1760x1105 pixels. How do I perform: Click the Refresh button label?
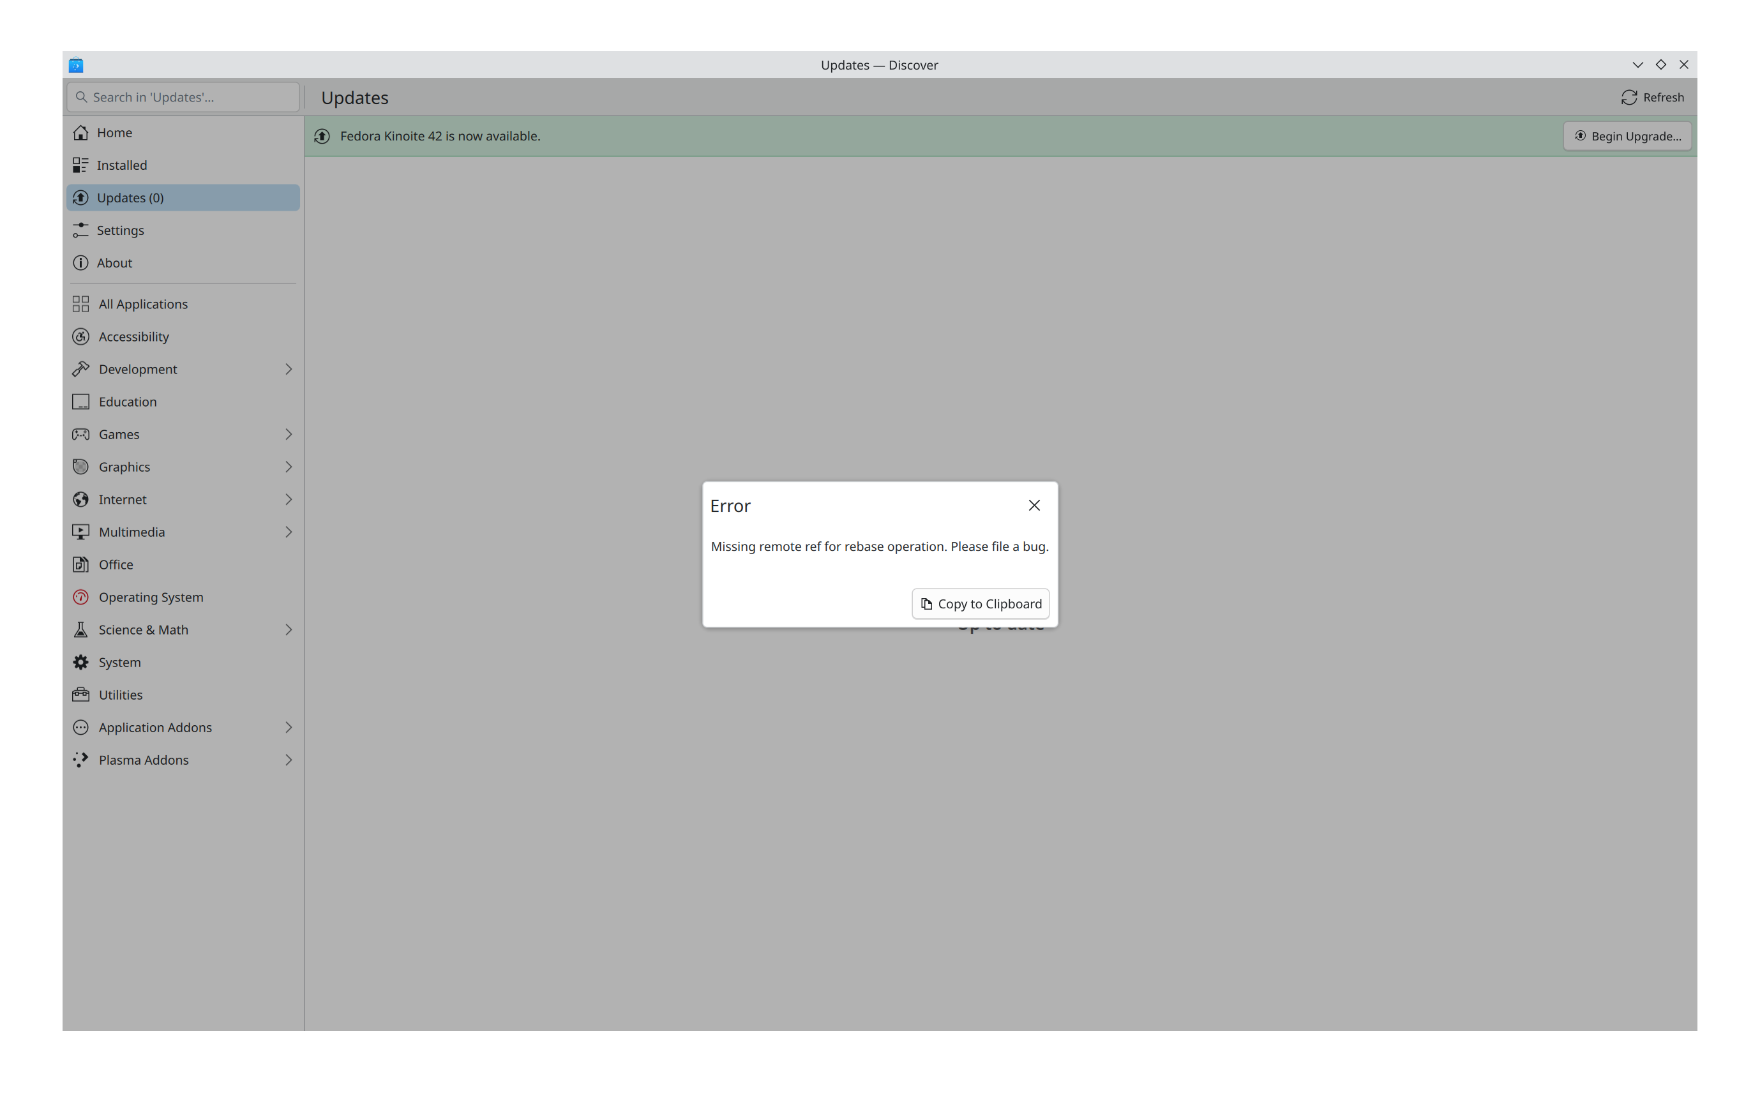tap(1663, 97)
